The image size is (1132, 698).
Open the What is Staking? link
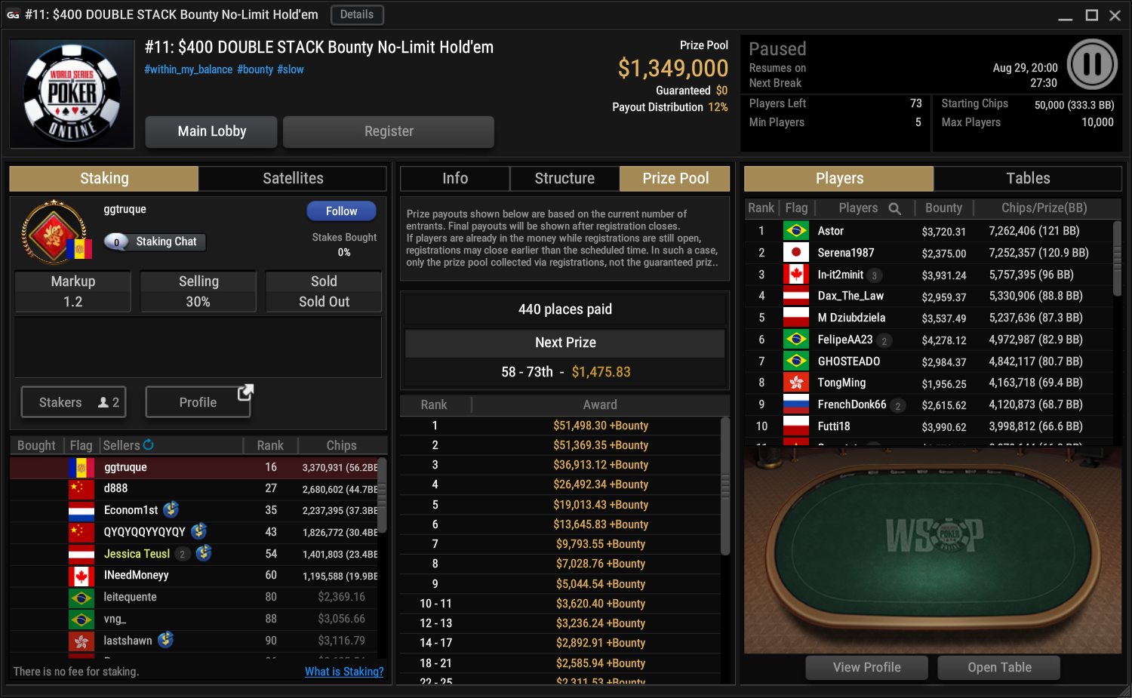click(344, 672)
